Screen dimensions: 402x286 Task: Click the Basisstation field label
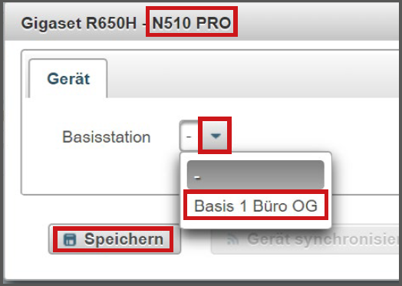pos(107,136)
